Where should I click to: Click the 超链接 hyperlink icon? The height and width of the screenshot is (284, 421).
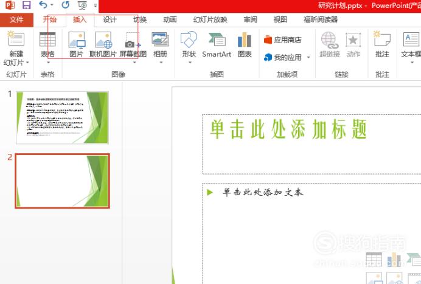coord(330,40)
